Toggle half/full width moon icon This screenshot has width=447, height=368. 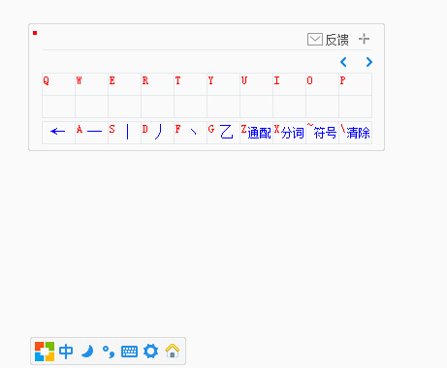pyautogui.click(x=87, y=352)
